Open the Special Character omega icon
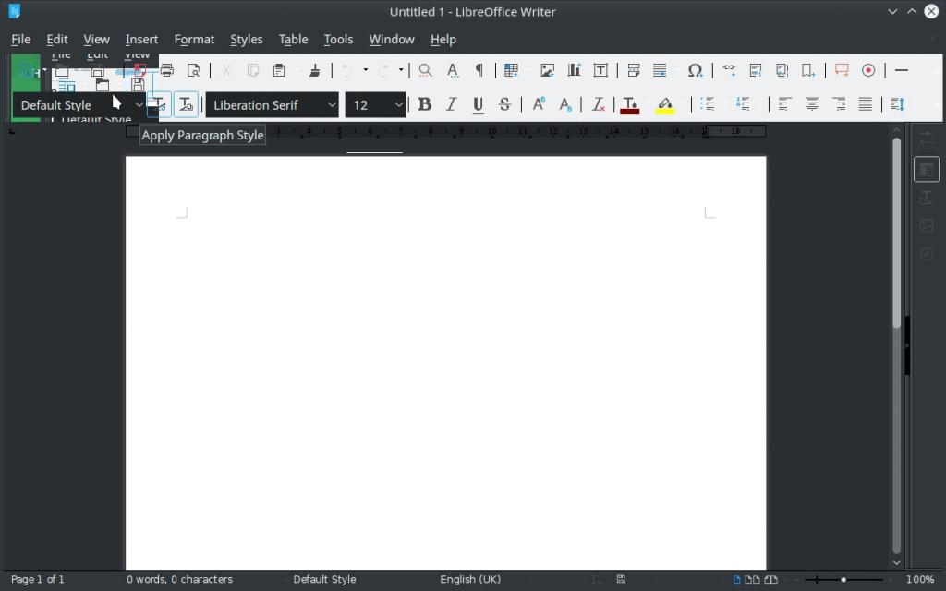The width and height of the screenshot is (946, 591). click(x=695, y=70)
